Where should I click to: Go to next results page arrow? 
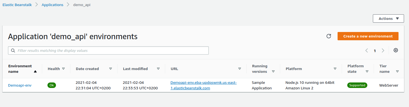click(383, 50)
